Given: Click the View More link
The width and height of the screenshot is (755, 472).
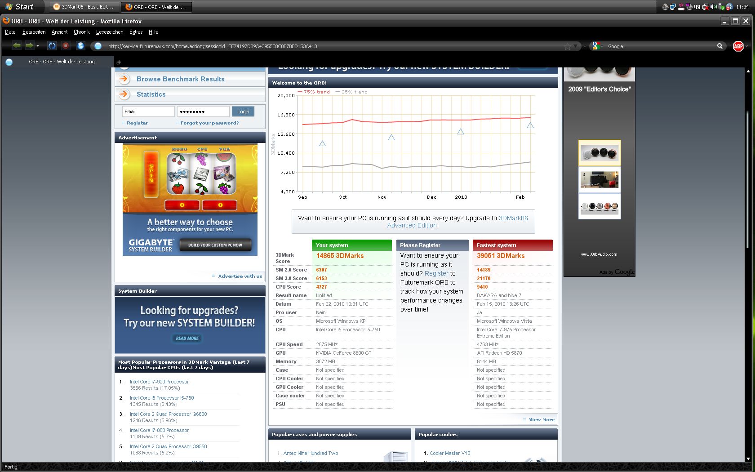Looking at the screenshot, I should 542,419.
